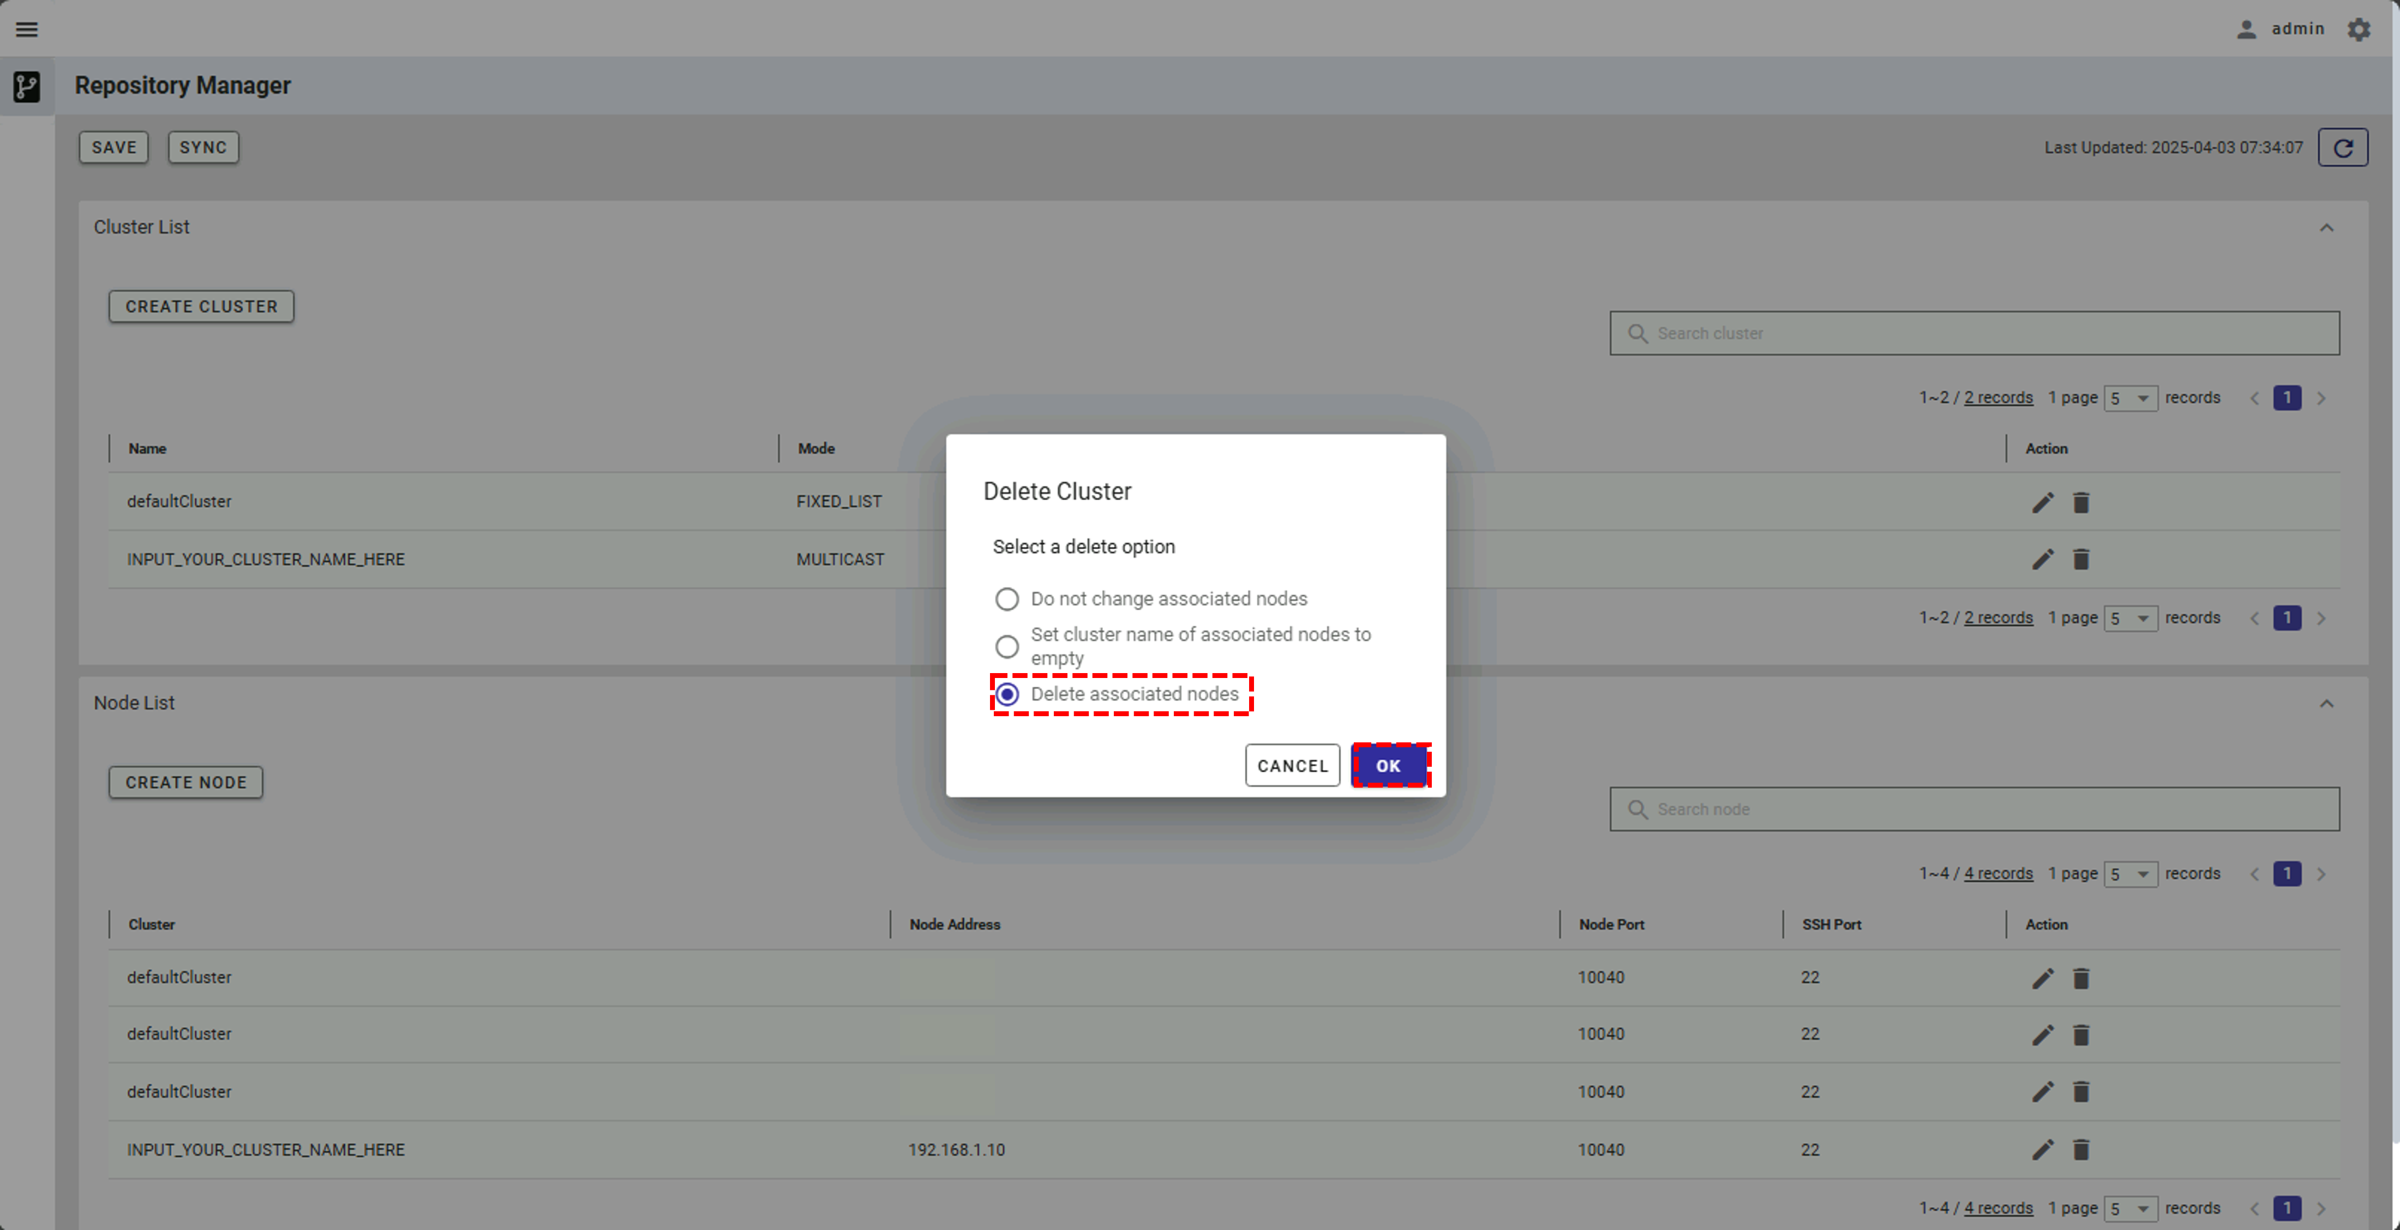Select Do not change associated nodes

1006,598
